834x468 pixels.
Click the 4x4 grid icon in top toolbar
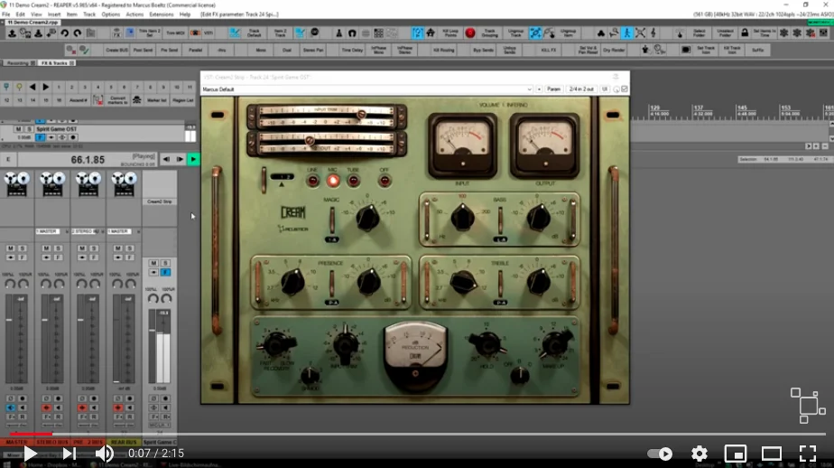(x=378, y=33)
